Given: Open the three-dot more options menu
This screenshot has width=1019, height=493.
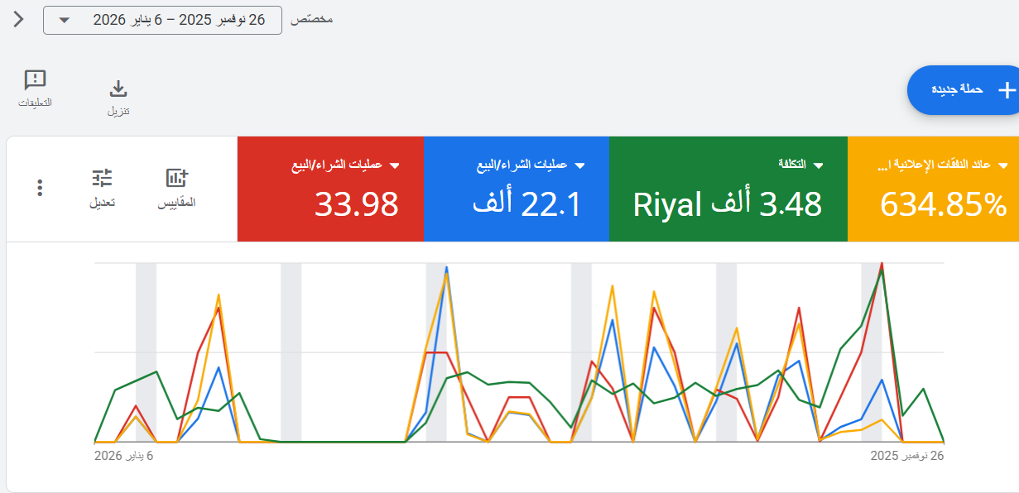Looking at the screenshot, I should pos(40,188).
